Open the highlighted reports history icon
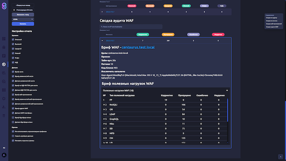Screen dimensions: 286x161 4,64
